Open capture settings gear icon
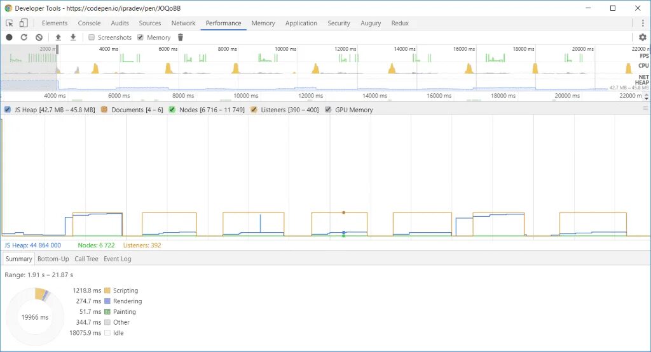651x352 pixels. click(x=643, y=37)
